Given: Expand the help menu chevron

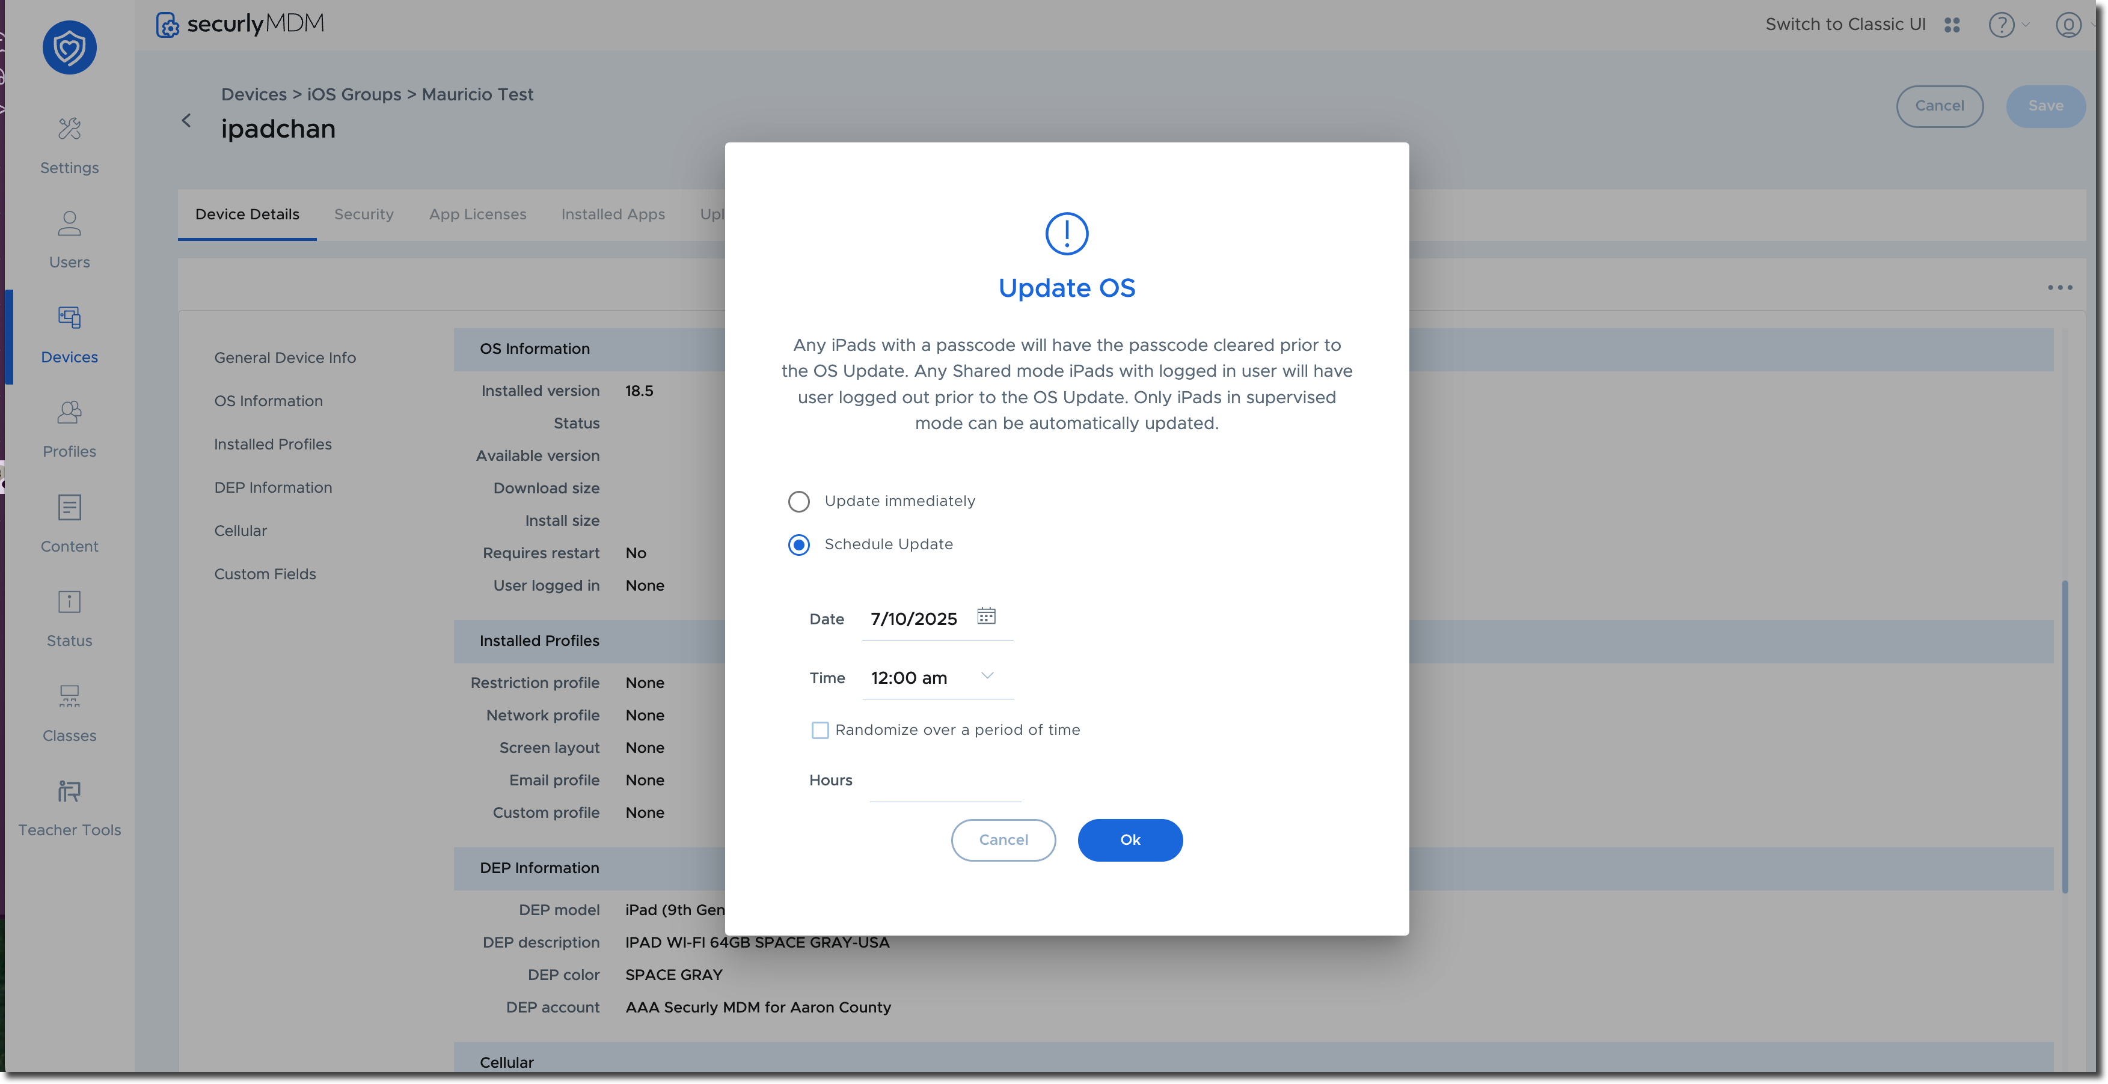Looking at the screenshot, I should click(x=2026, y=25).
